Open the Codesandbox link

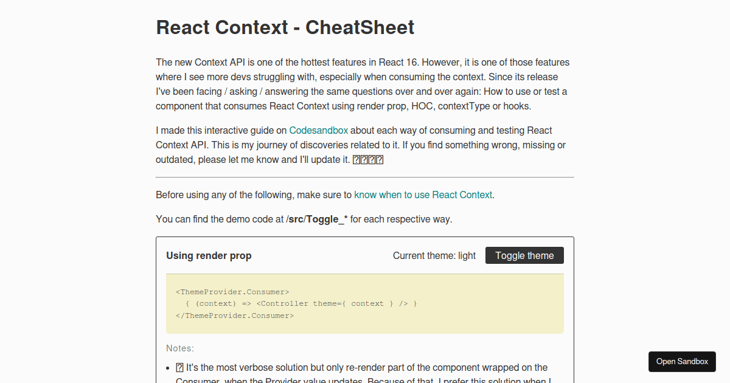point(318,130)
